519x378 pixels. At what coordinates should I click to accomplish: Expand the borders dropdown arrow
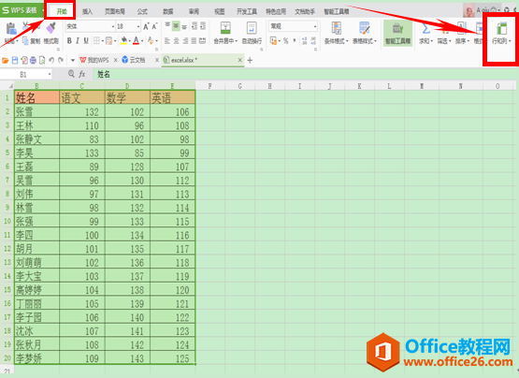click(102, 41)
